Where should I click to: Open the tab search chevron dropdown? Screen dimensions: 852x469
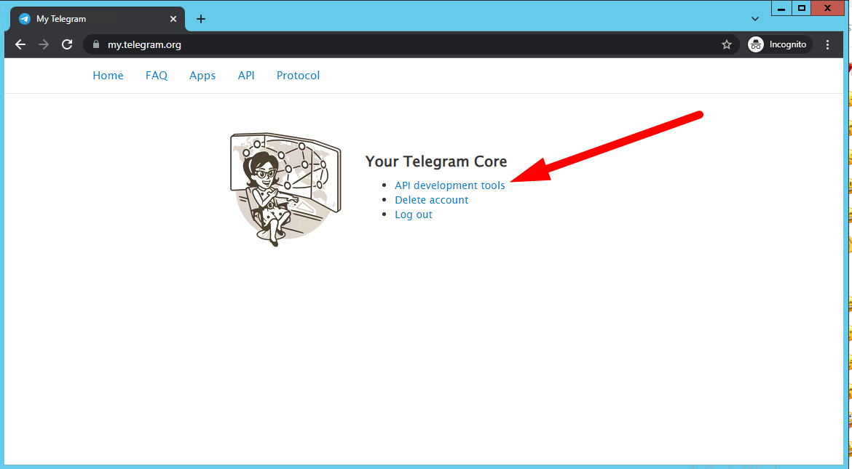pos(754,19)
